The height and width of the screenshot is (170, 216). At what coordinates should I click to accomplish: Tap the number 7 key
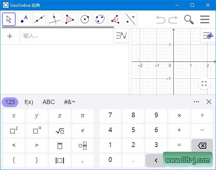(110, 116)
